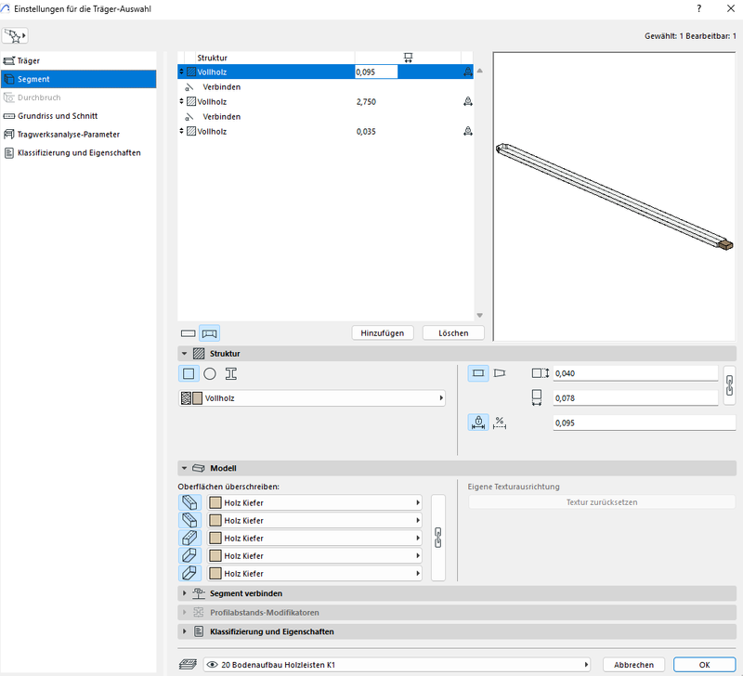Toggle fifth Holz Kiefer surface override icon
Image resolution: width=743 pixels, height=676 pixels.
tap(189, 573)
